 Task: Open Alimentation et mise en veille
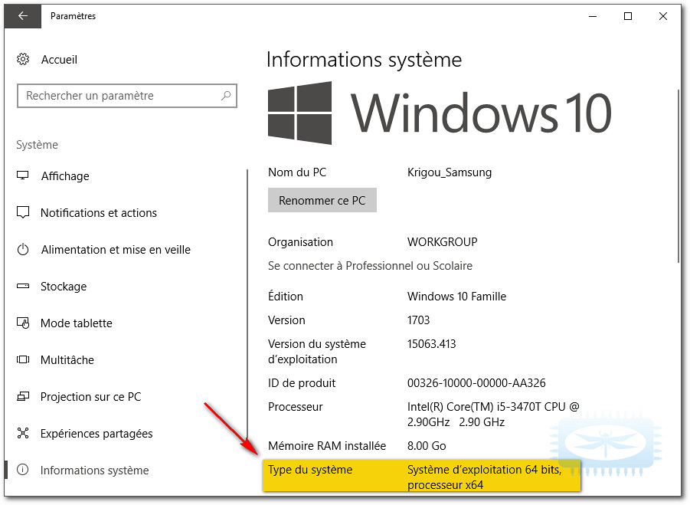pos(116,250)
